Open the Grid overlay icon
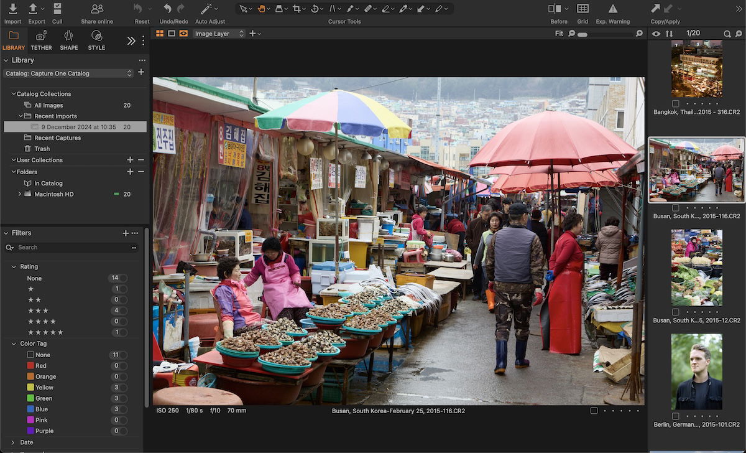Screen dimensions: 746x453 click(x=583, y=9)
